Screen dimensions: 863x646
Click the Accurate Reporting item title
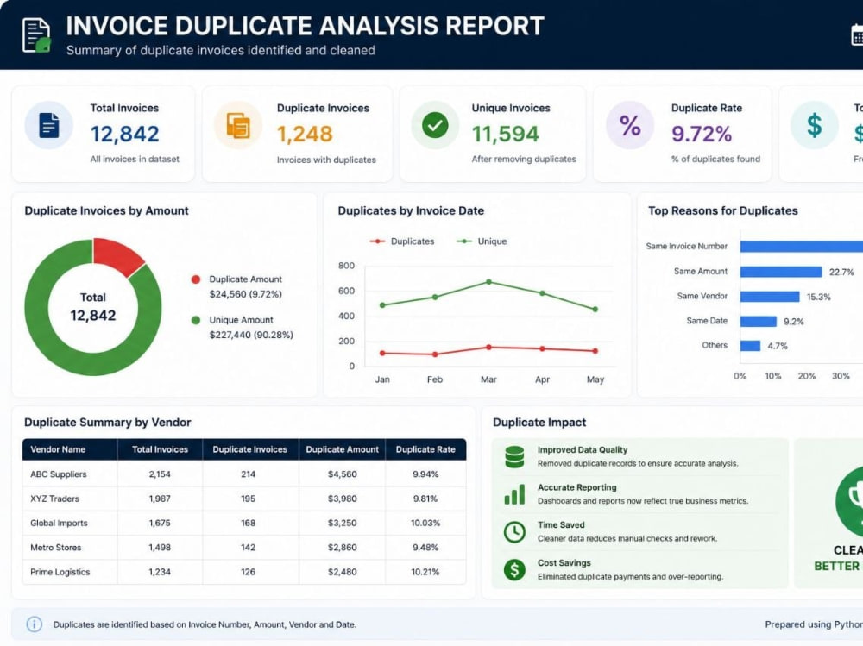(x=576, y=487)
